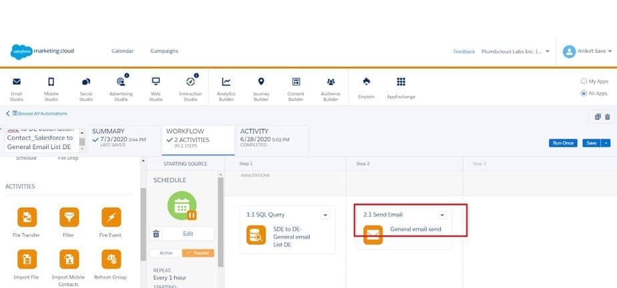
Task: Open Mobile Studio app
Action: coord(51,88)
